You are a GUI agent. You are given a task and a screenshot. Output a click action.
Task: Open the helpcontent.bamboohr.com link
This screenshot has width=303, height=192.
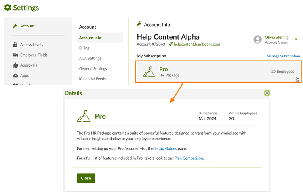197,44
